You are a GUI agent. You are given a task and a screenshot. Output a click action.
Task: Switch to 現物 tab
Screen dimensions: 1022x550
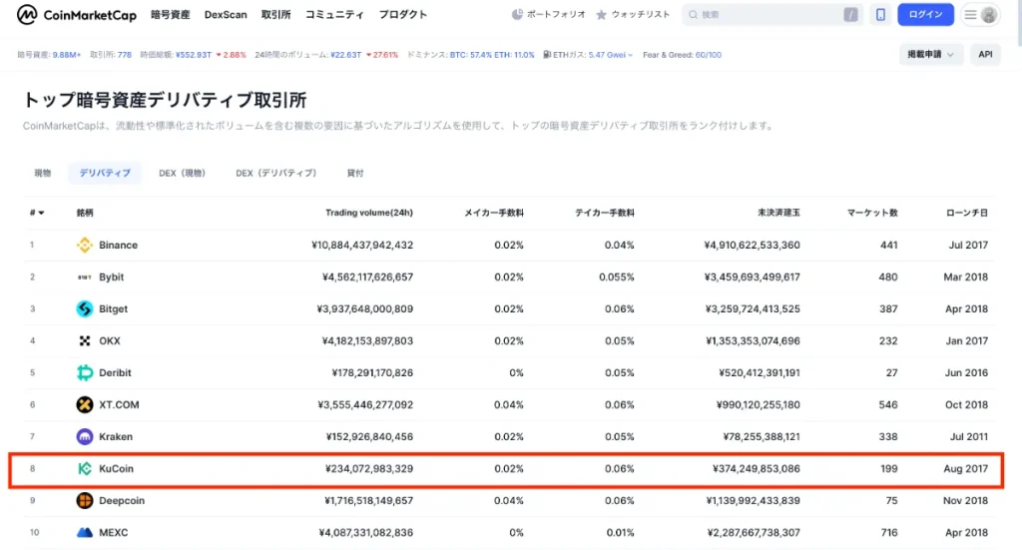coord(42,173)
